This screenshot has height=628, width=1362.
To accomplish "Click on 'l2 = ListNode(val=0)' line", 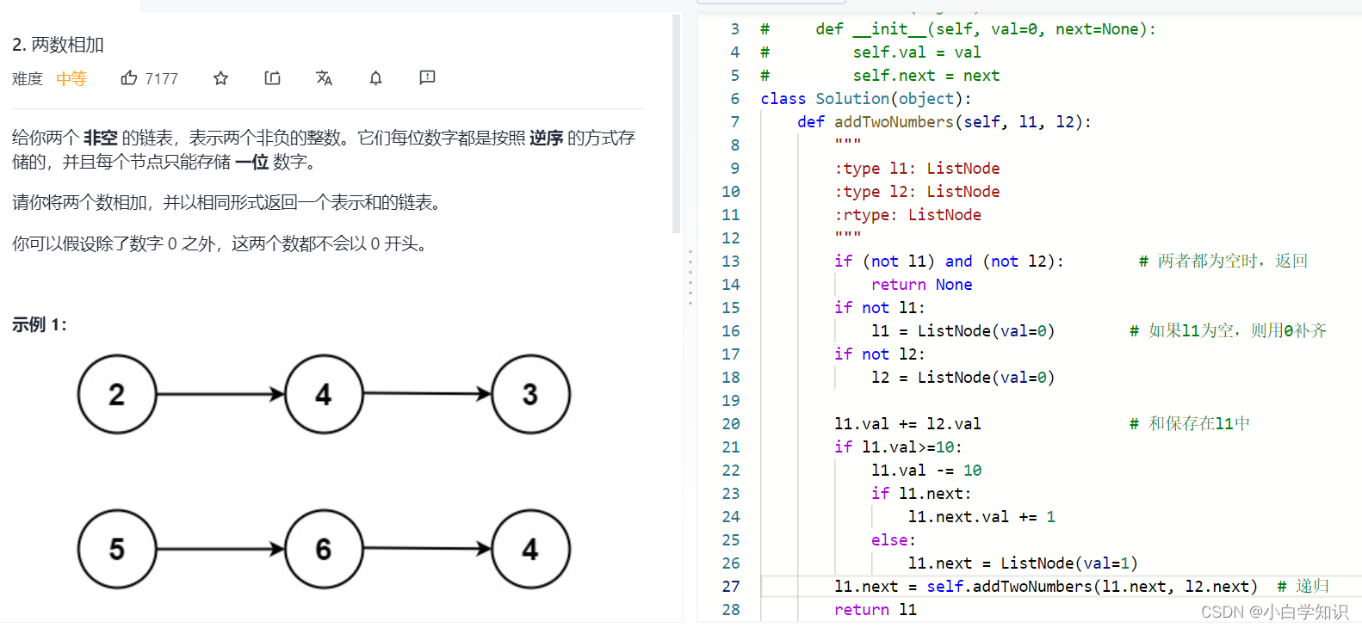I will click(963, 378).
